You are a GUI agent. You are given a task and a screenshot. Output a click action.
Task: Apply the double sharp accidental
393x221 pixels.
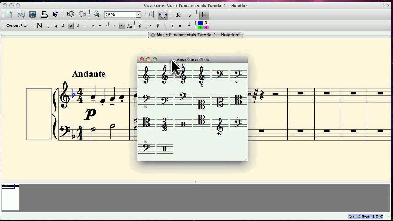(x=150, y=26)
